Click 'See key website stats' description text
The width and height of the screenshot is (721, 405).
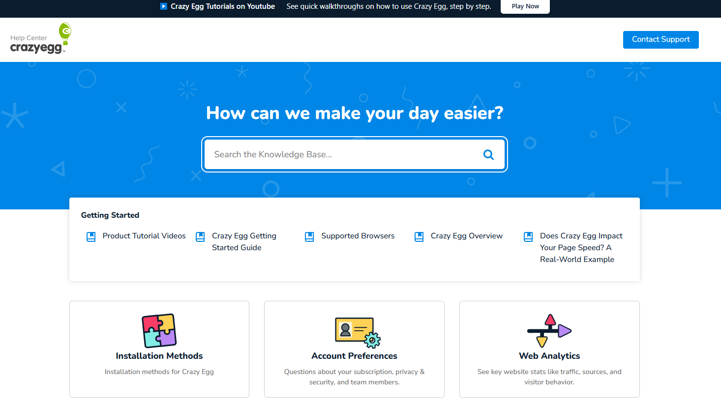click(549, 377)
